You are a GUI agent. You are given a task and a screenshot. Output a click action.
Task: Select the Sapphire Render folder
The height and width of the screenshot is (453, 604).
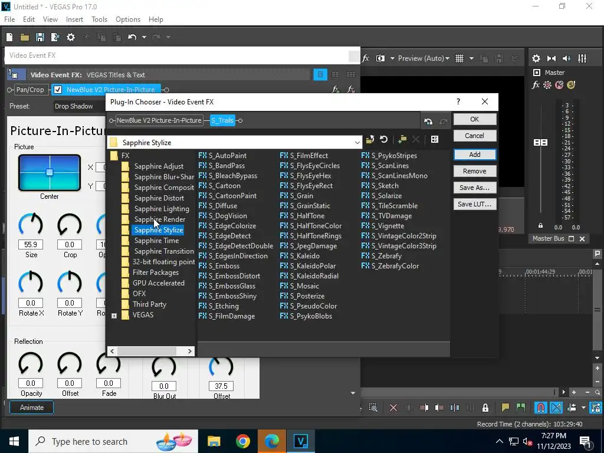pyautogui.click(x=159, y=219)
